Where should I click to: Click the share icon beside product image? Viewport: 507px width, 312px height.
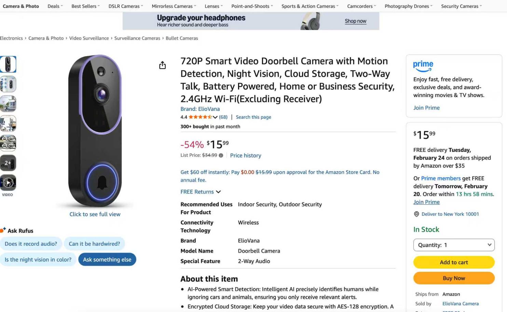click(x=162, y=65)
